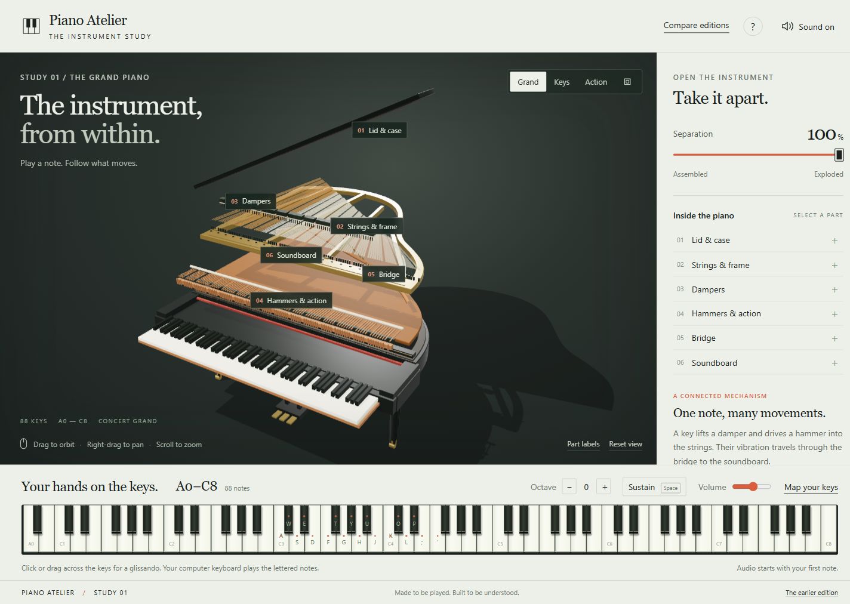This screenshot has width=850, height=604.
Task: Adjust the Volume slider knob
Action: click(x=753, y=486)
